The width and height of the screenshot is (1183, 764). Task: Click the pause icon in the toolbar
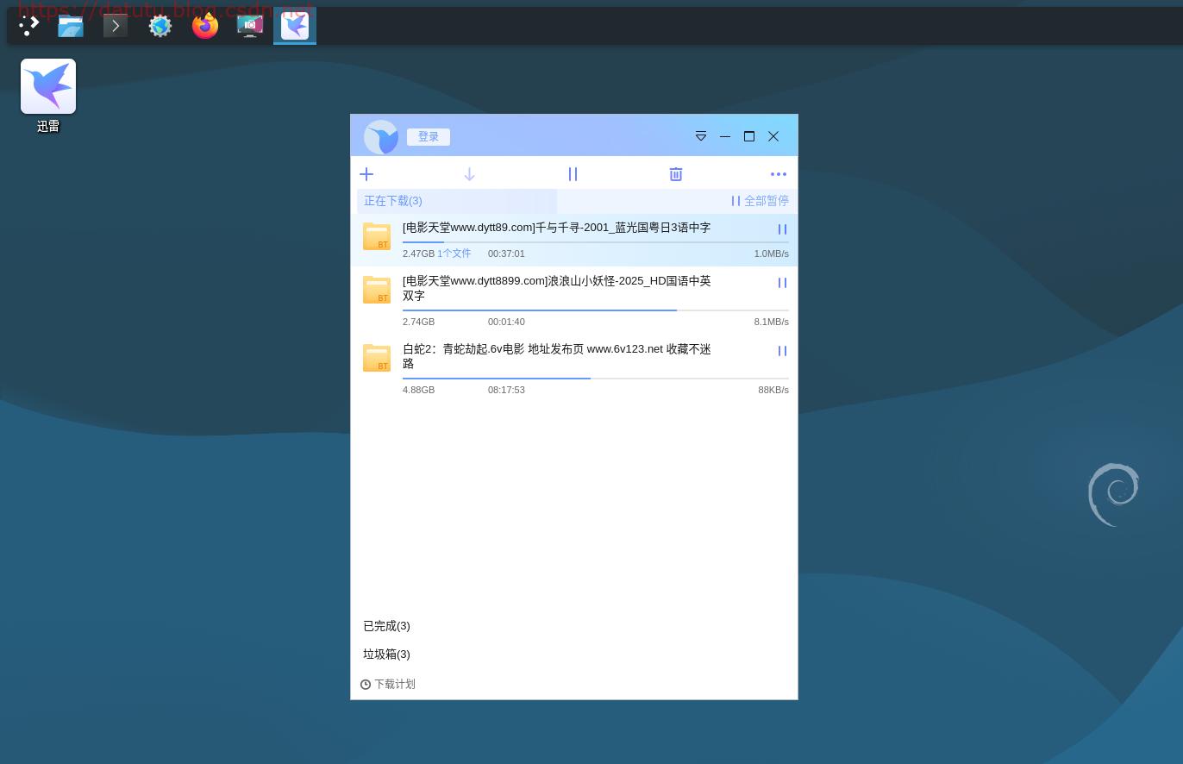click(573, 174)
